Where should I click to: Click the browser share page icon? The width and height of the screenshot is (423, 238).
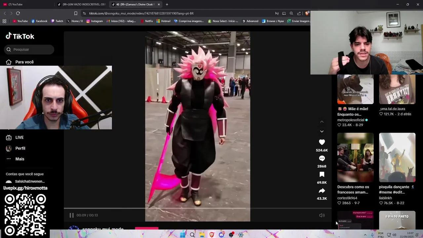pos(299,13)
